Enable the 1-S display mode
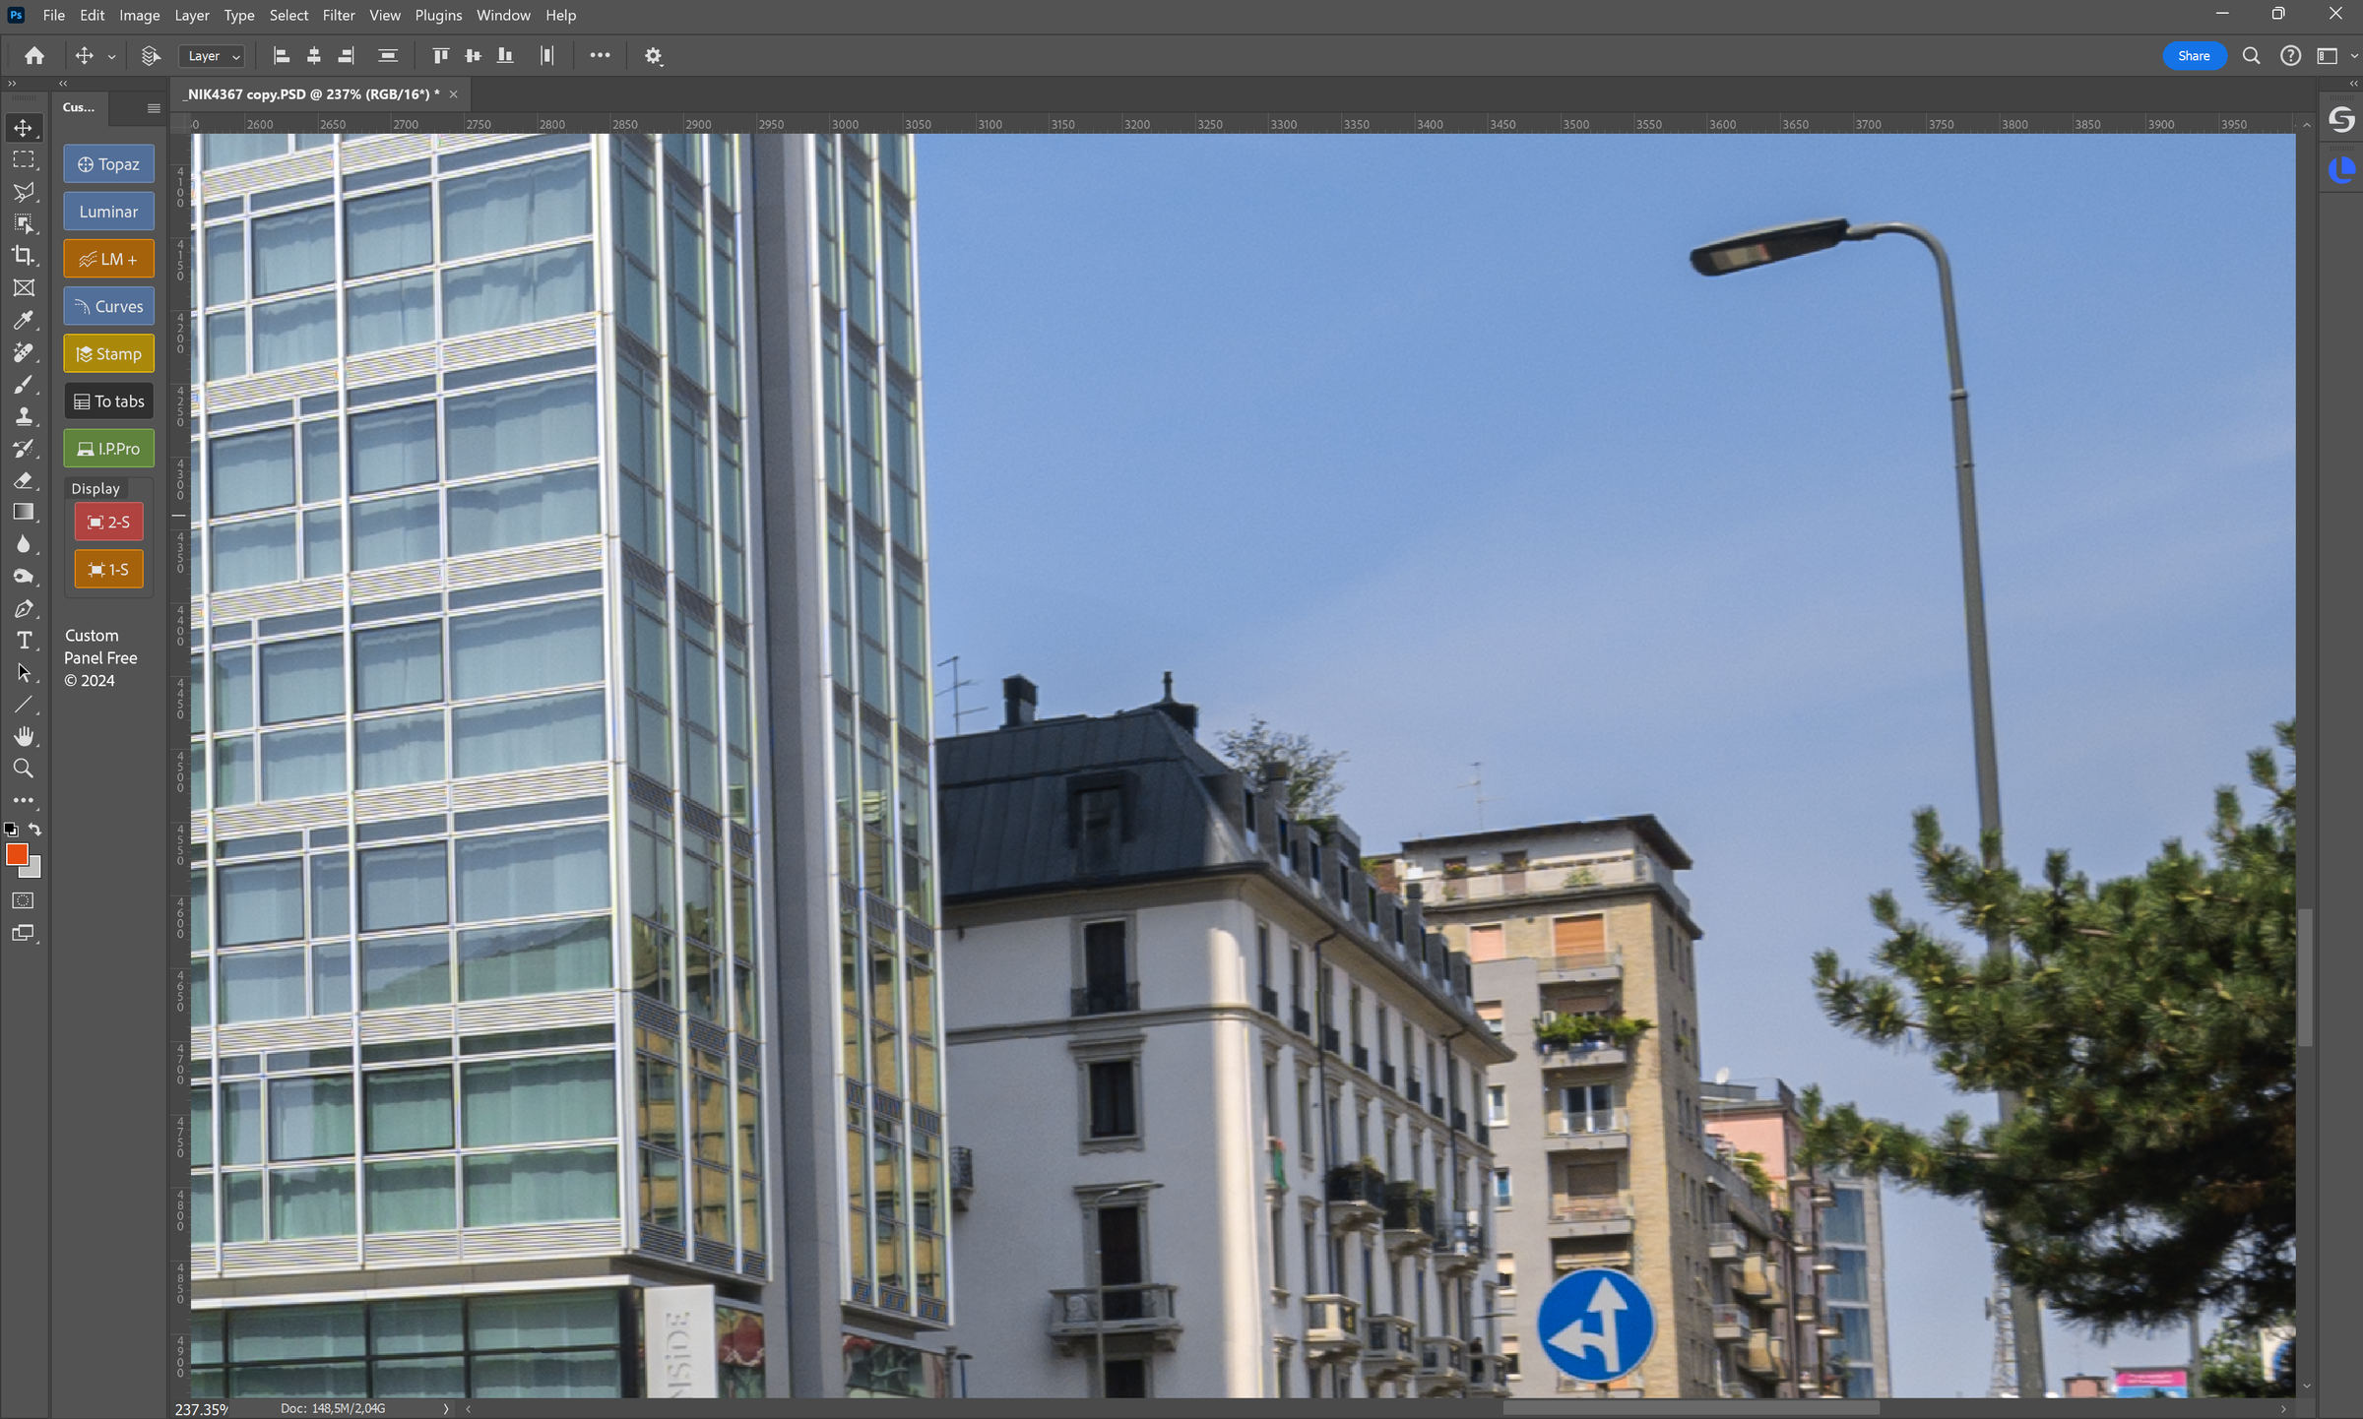The height and width of the screenshot is (1419, 2363). tap(108, 569)
